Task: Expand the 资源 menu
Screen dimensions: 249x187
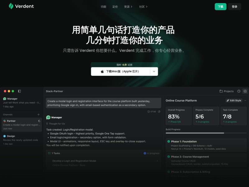Action: 128,7
